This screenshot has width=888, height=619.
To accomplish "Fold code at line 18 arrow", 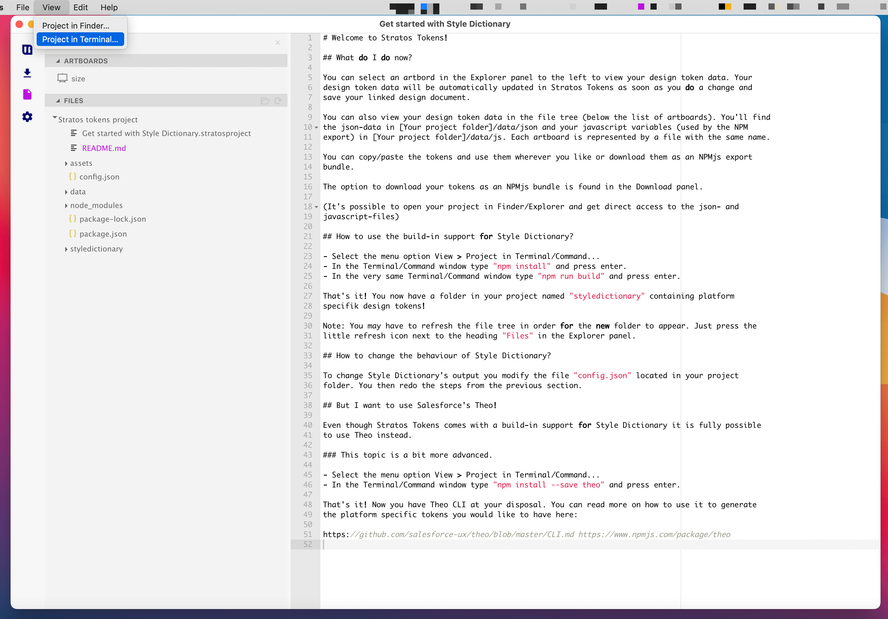I will pyautogui.click(x=316, y=207).
